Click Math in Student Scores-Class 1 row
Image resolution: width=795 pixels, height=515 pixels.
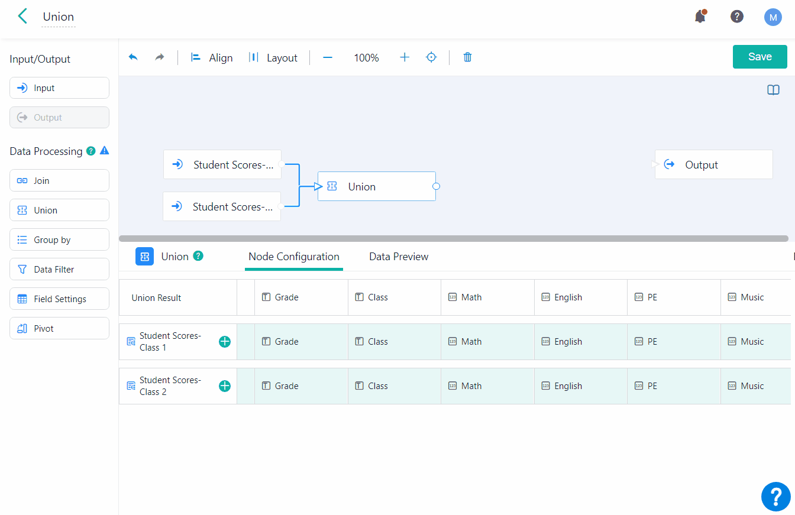(x=487, y=342)
